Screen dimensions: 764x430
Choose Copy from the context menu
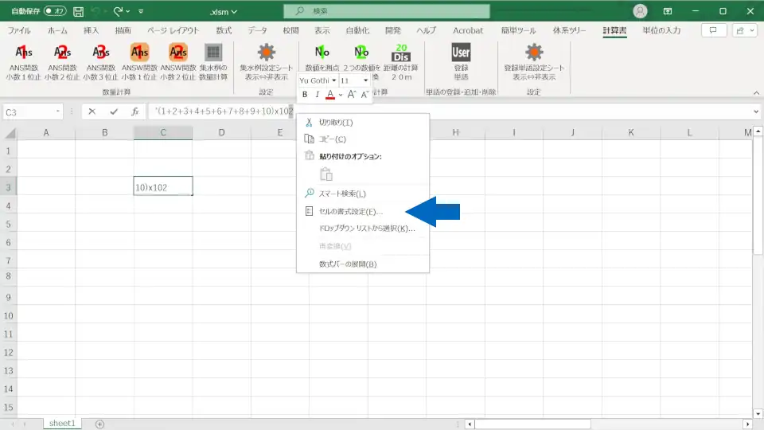point(363,139)
